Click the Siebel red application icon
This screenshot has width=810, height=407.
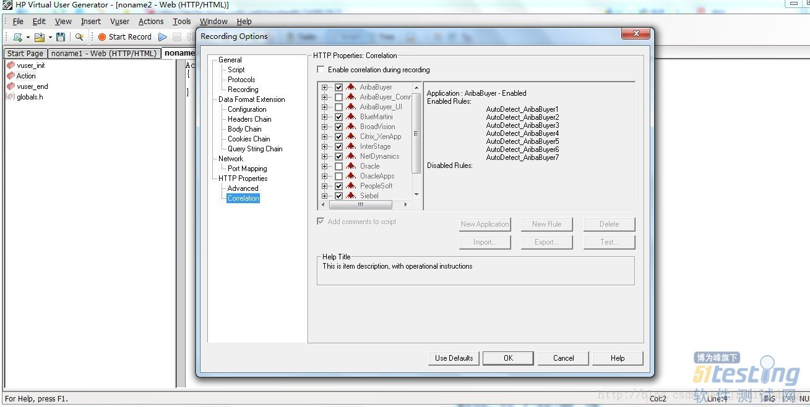[351, 196]
